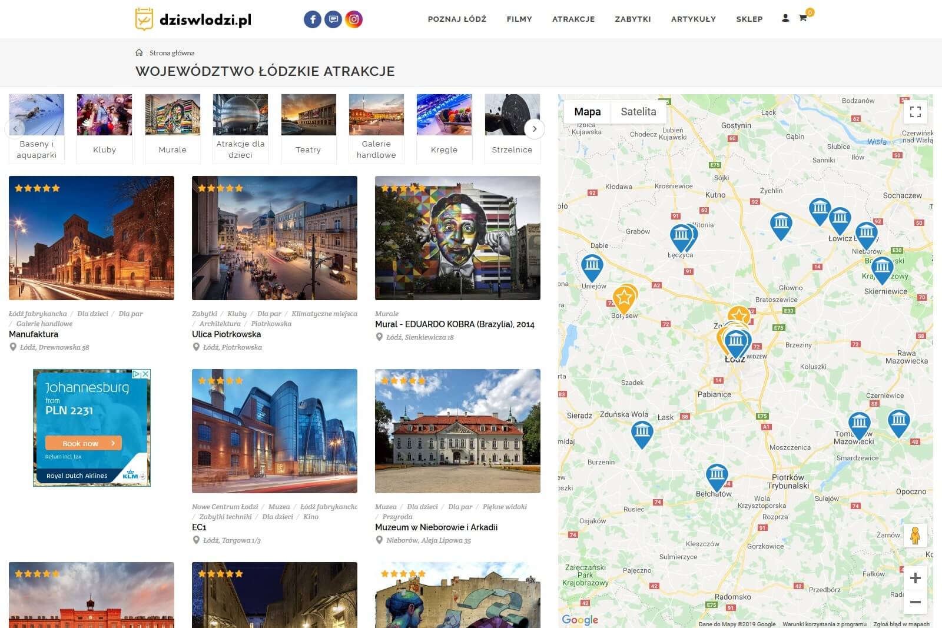Zoom out on the map

(x=915, y=602)
